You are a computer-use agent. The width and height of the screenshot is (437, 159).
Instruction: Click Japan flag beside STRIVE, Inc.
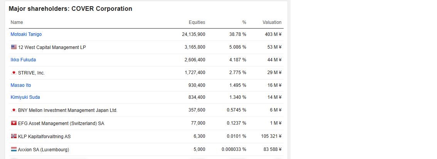point(13,73)
